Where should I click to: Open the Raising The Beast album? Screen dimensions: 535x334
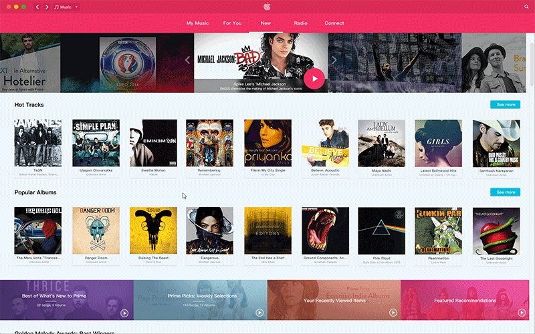click(x=153, y=230)
